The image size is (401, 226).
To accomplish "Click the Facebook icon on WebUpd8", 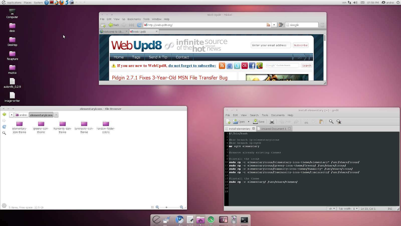I will tap(252, 66).
